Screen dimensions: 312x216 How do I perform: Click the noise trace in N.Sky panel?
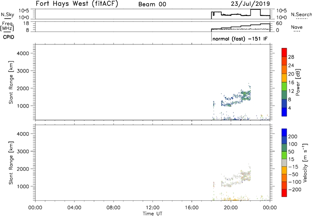[241, 14]
